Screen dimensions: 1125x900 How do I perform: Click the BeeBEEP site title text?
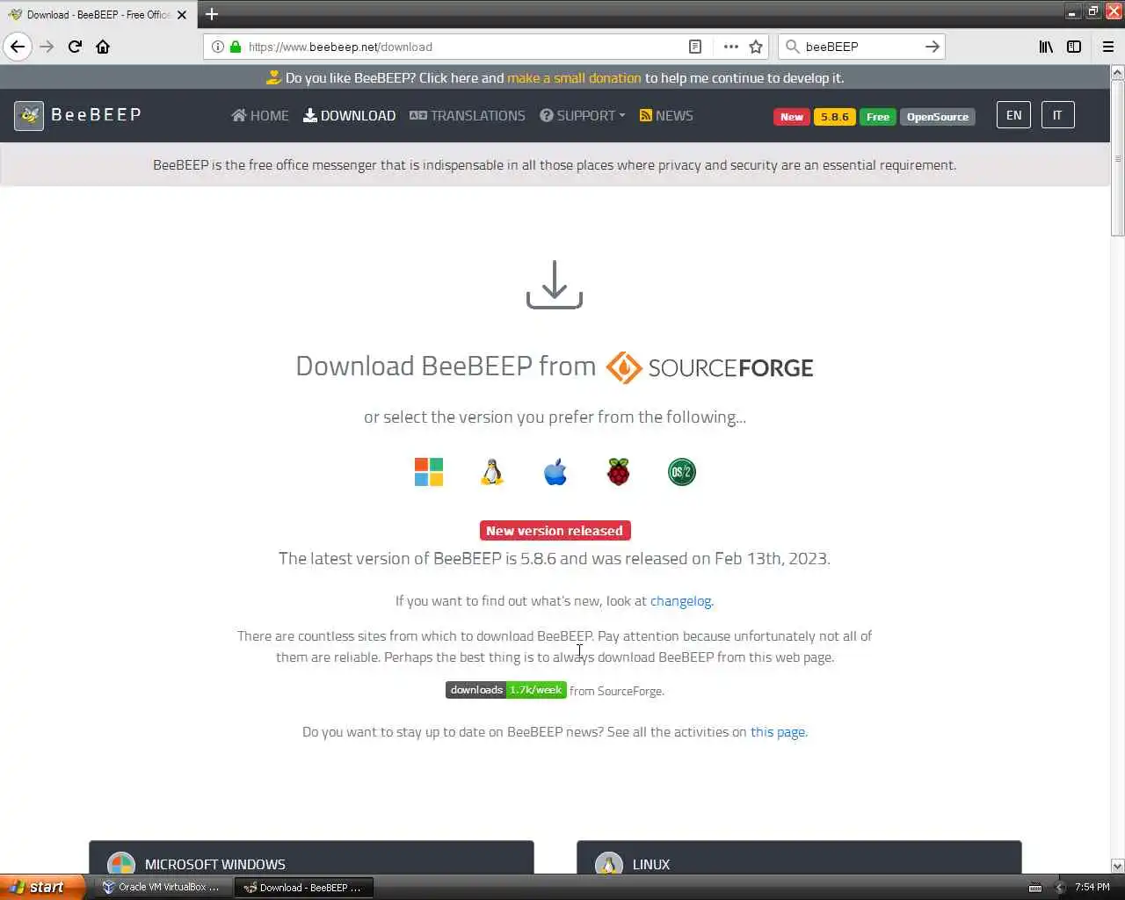pyautogui.click(x=97, y=115)
